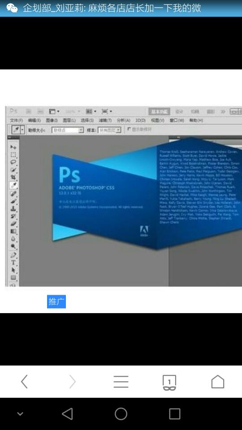242x430 pixels.
Task: Switch to the 设计 workspace
Action: [x=179, y=112]
